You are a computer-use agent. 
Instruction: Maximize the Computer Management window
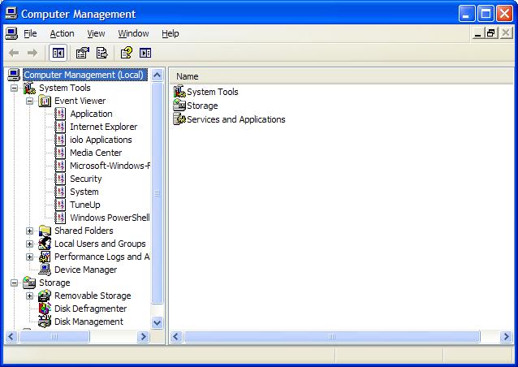pyautogui.click(x=486, y=14)
